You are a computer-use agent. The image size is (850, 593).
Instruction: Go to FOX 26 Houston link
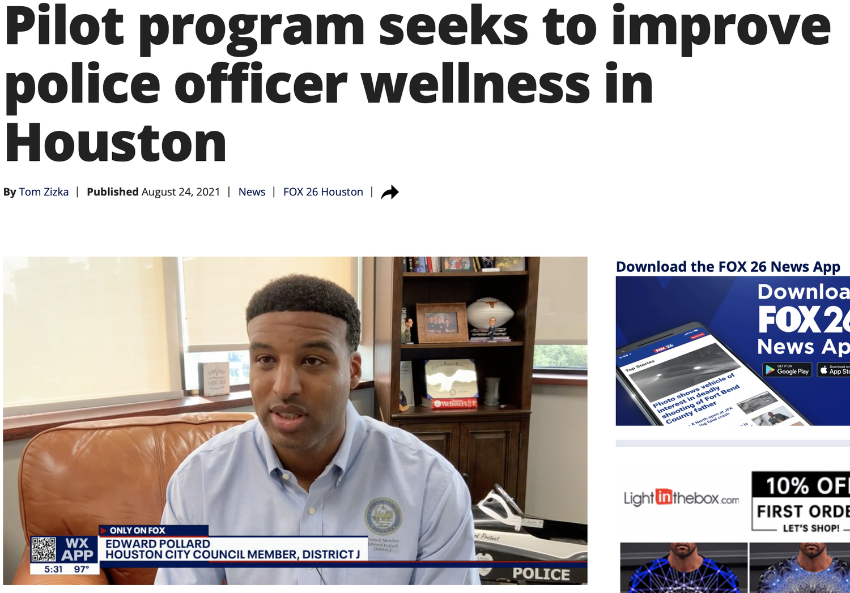[x=323, y=192]
